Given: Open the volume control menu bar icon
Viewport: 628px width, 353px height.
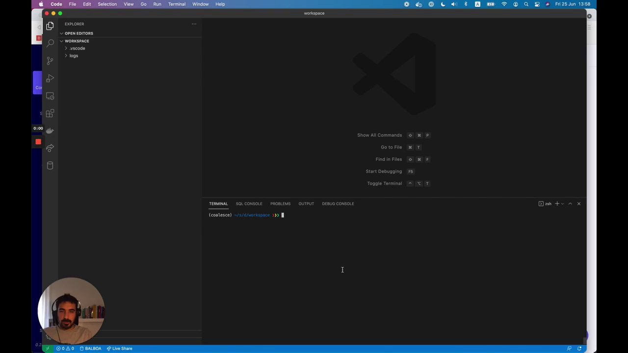Looking at the screenshot, I should [x=454, y=4].
